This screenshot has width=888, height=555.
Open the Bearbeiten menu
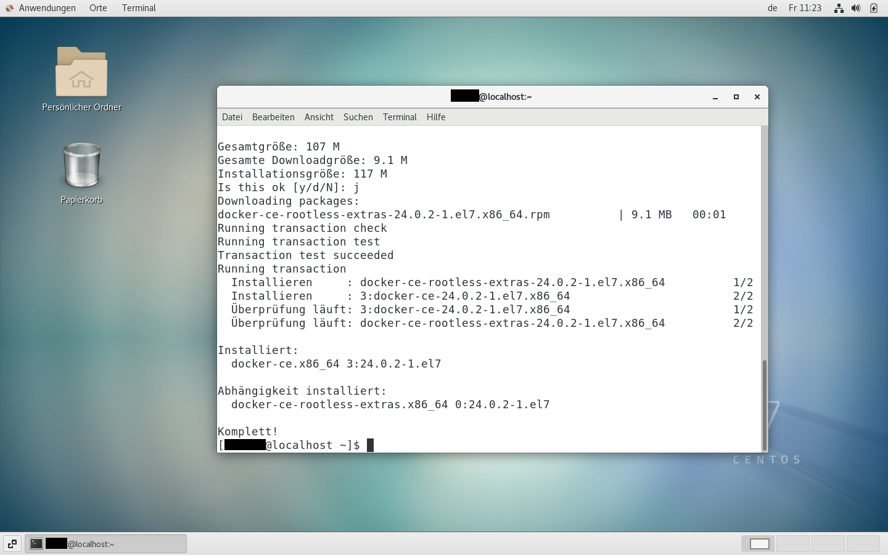[273, 117]
